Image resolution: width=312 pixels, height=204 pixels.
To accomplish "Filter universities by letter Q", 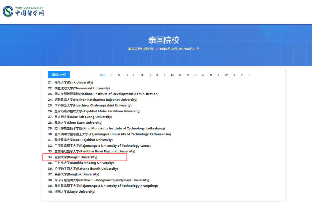I will coord(195,75).
